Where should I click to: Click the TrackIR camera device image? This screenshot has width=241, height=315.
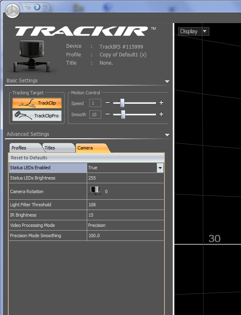point(32,56)
